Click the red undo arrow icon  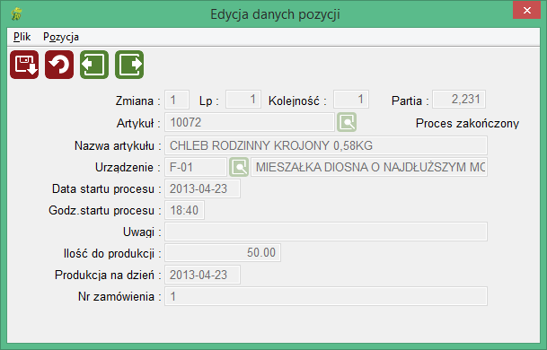59,65
